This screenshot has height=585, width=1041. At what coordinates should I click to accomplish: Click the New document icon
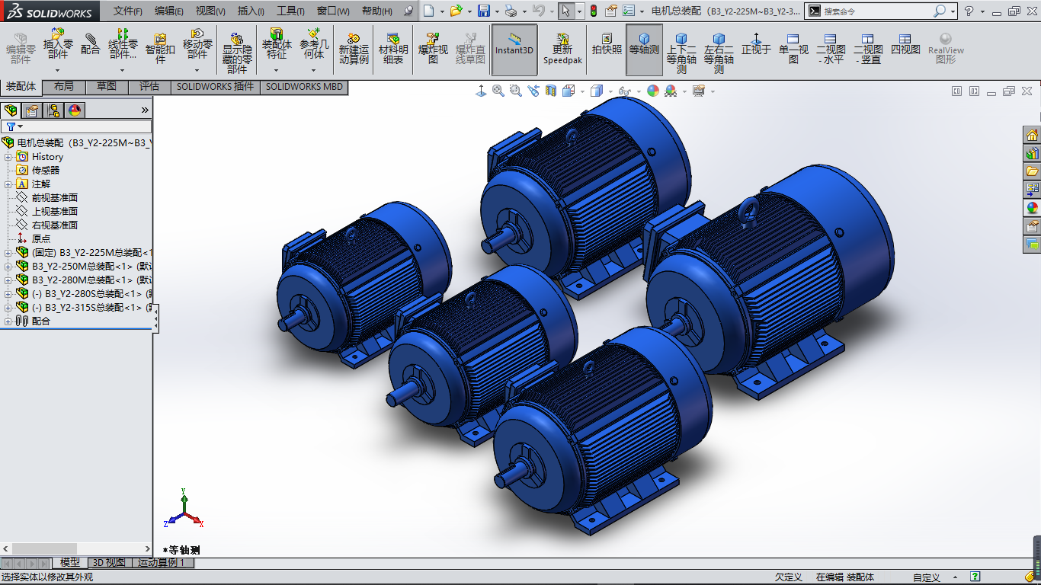click(429, 11)
